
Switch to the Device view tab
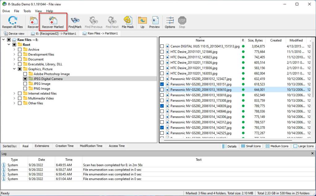pyautogui.click(x=14, y=34)
